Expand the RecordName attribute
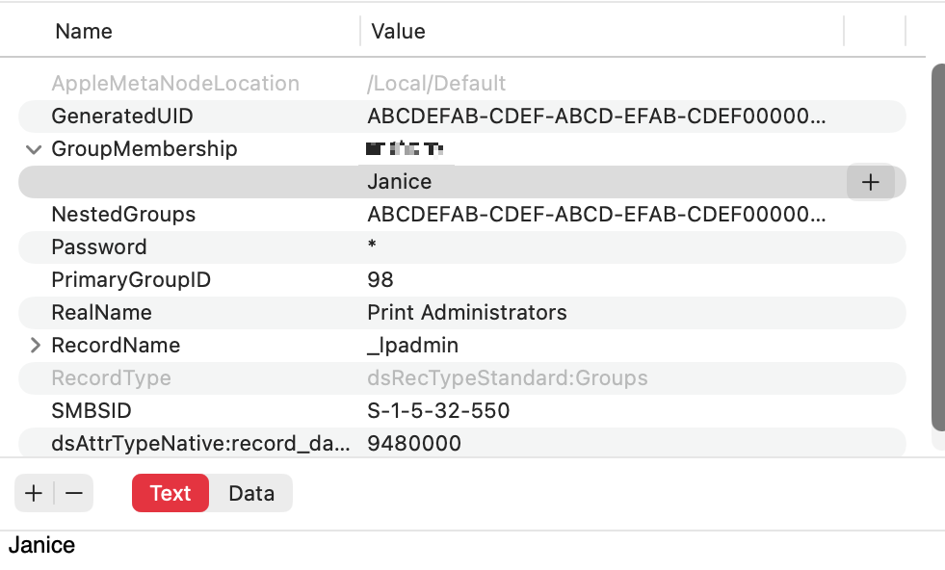The height and width of the screenshot is (570, 945). point(34,346)
